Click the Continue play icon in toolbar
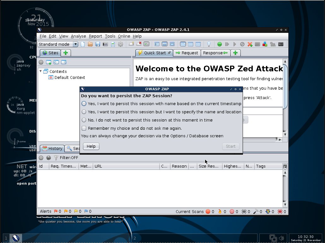 235,44
